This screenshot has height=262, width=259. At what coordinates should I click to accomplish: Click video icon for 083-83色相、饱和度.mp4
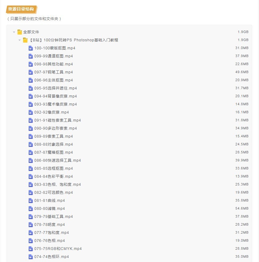(x=31, y=185)
